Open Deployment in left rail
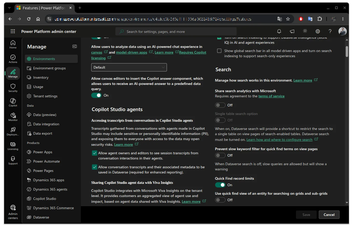 click(13, 132)
